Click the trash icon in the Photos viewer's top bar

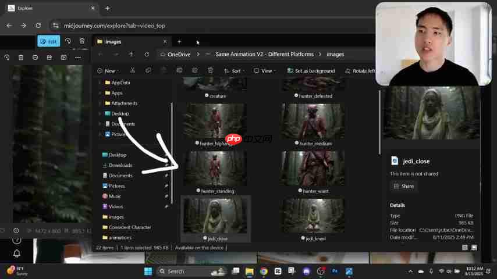click(82, 41)
